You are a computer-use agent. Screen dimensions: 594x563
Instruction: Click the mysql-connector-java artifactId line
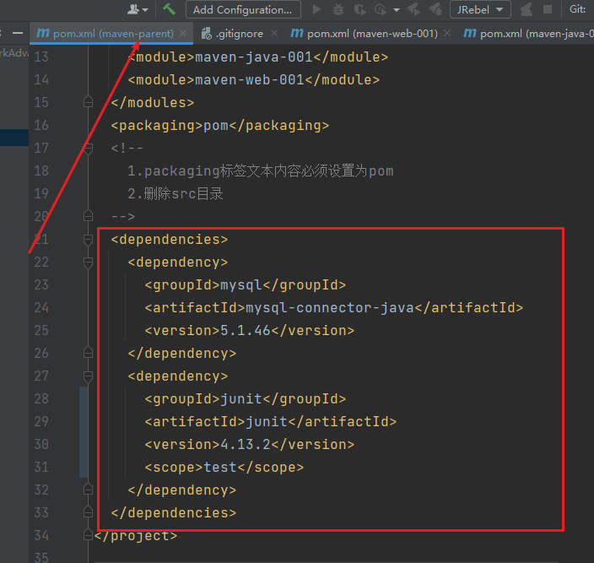(x=334, y=307)
